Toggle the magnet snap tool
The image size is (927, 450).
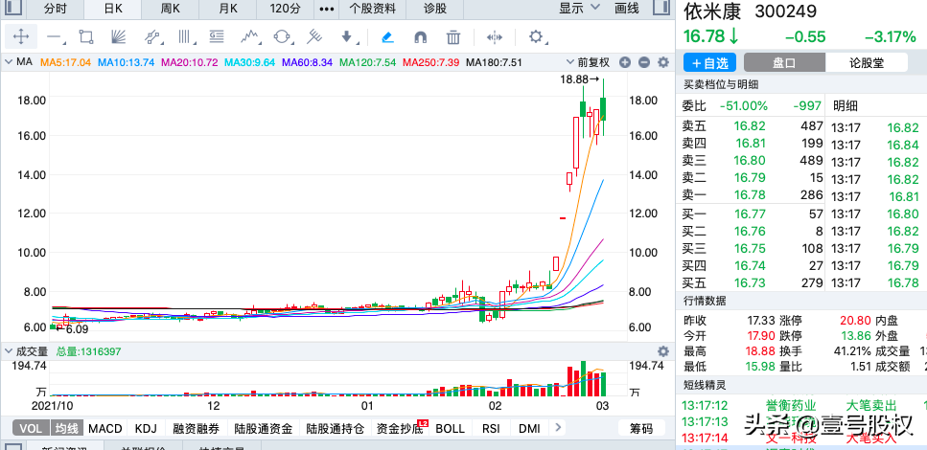pyautogui.click(x=420, y=37)
